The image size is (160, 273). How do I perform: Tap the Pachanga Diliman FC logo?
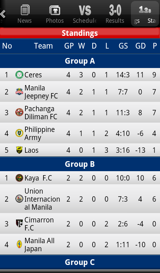coord(19,112)
